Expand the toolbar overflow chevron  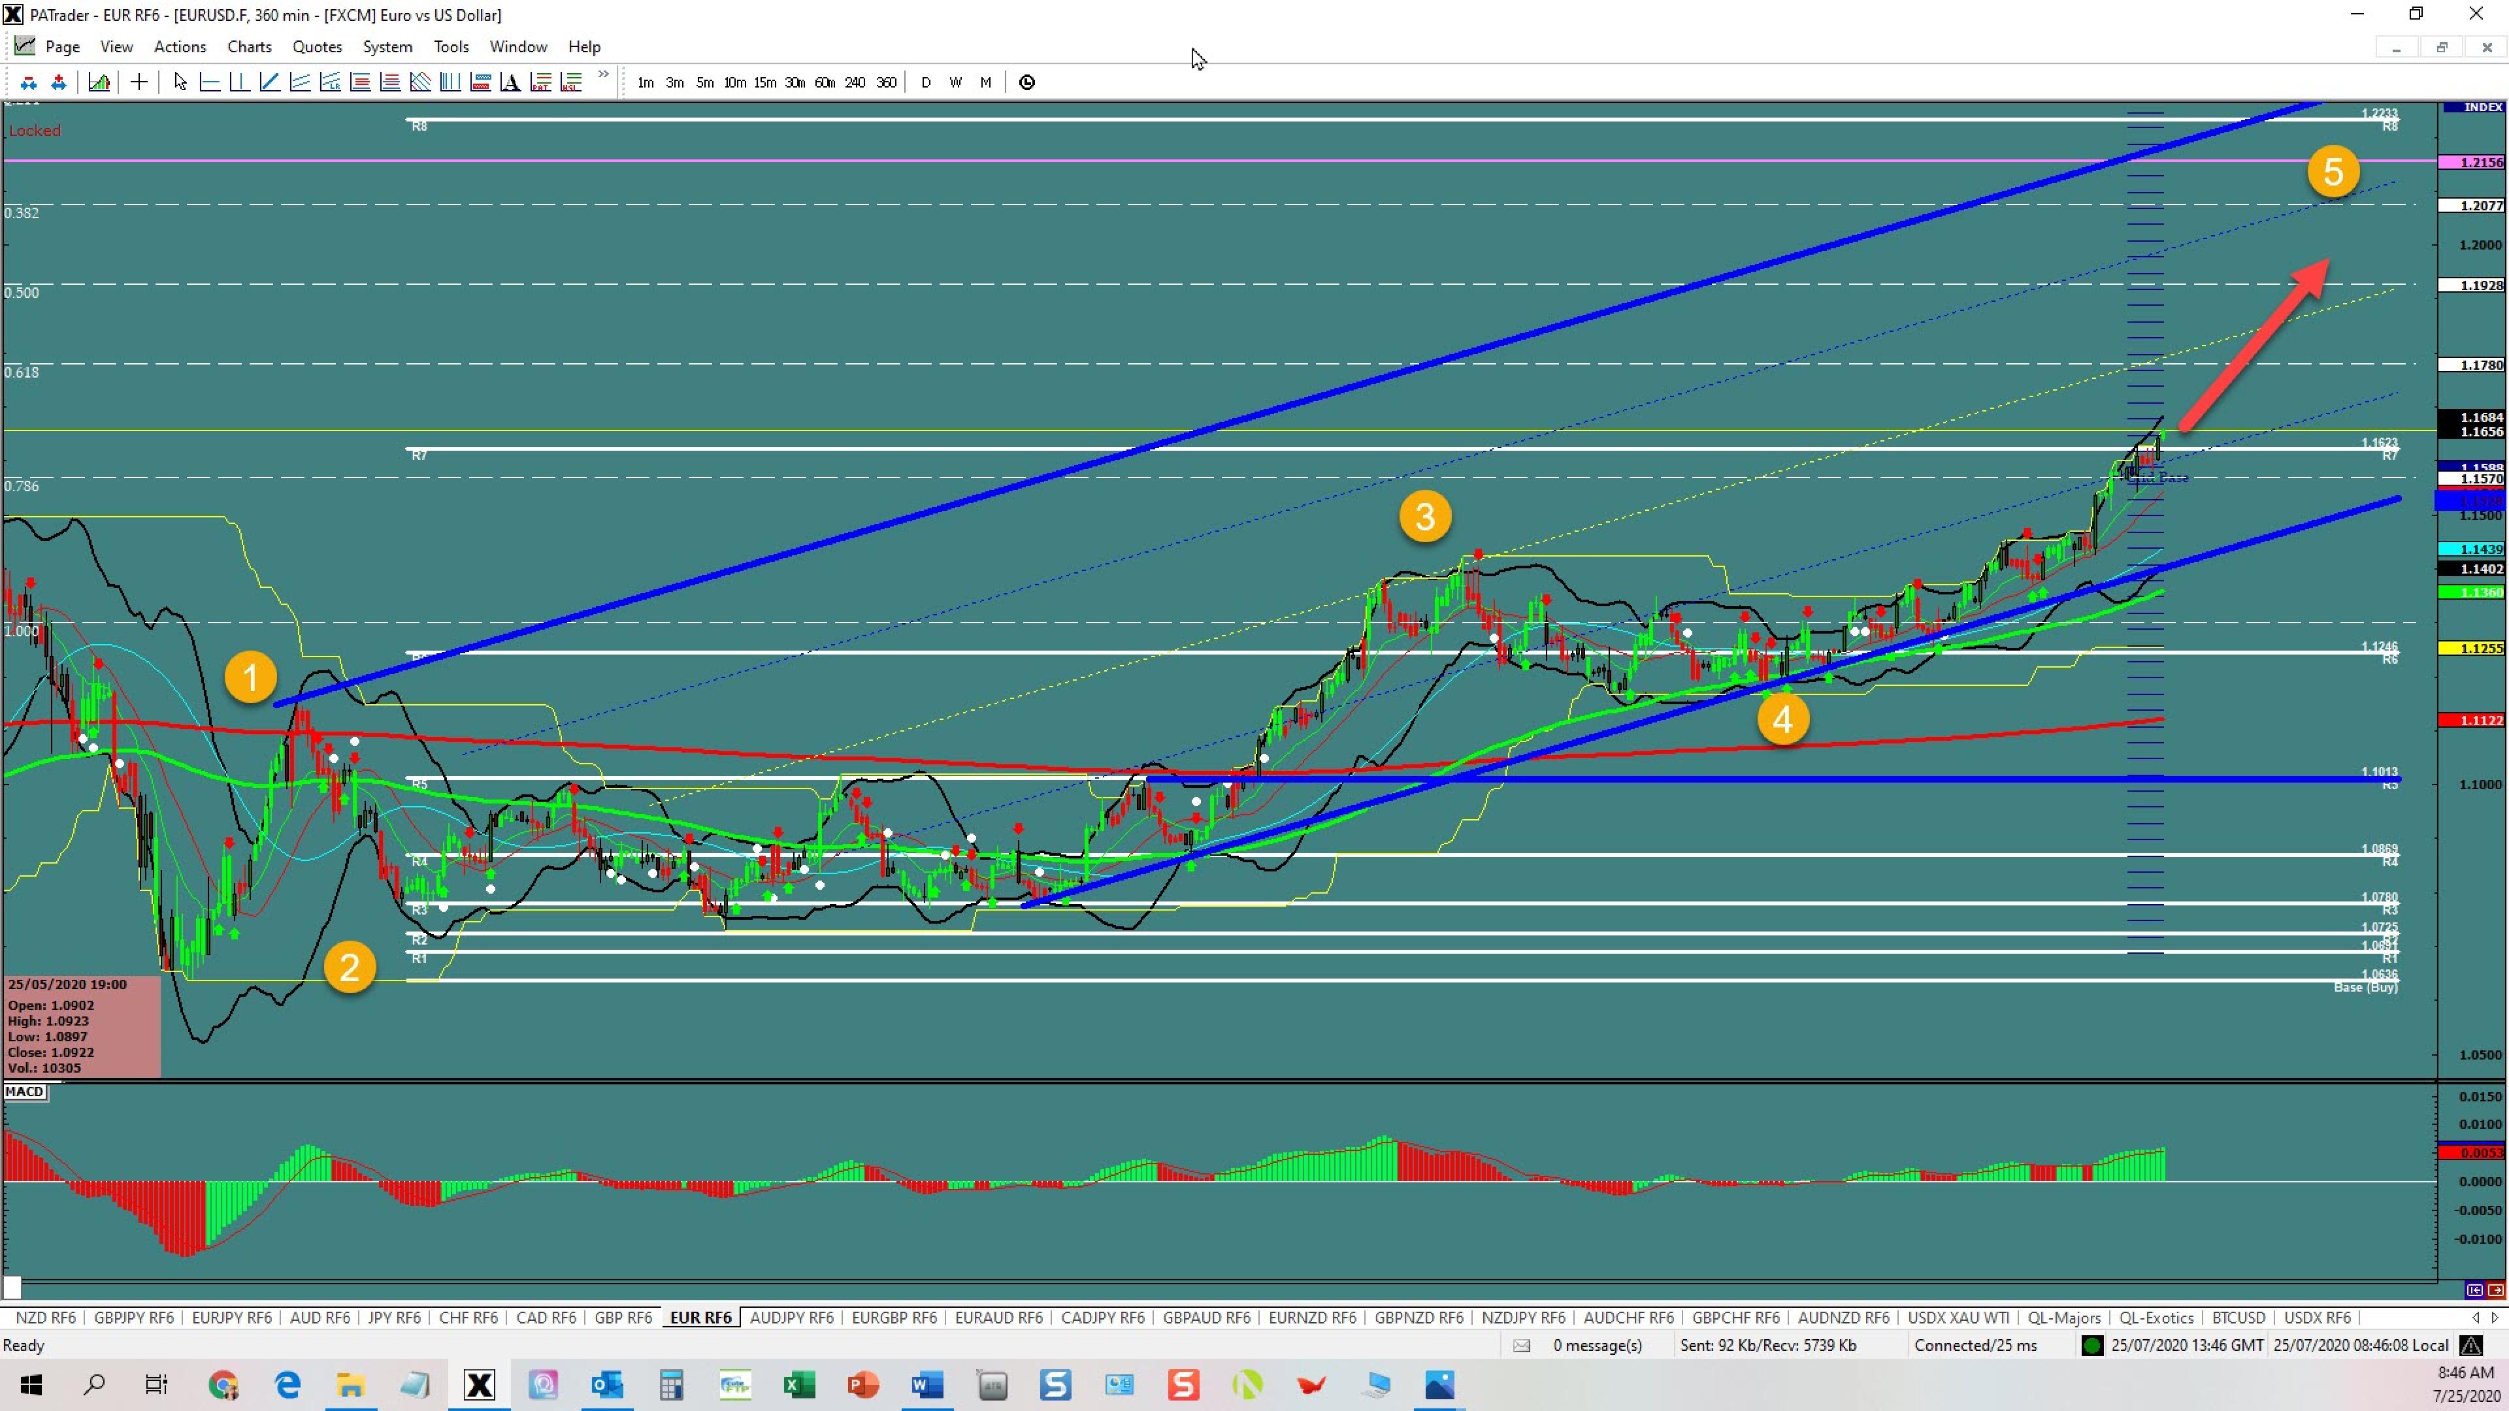604,74
